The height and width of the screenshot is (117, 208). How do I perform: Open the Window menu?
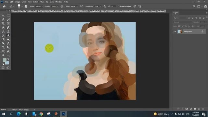pyautogui.click(x=59, y=2)
